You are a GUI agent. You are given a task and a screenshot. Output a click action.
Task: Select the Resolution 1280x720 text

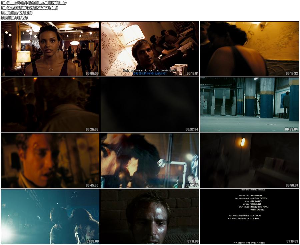coord(17,13)
